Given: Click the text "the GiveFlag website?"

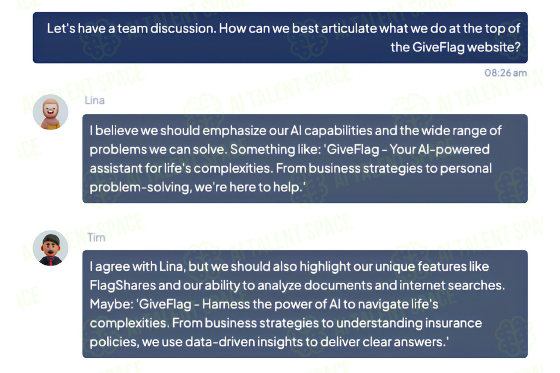Looking at the screenshot, I should tap(455, 47).
